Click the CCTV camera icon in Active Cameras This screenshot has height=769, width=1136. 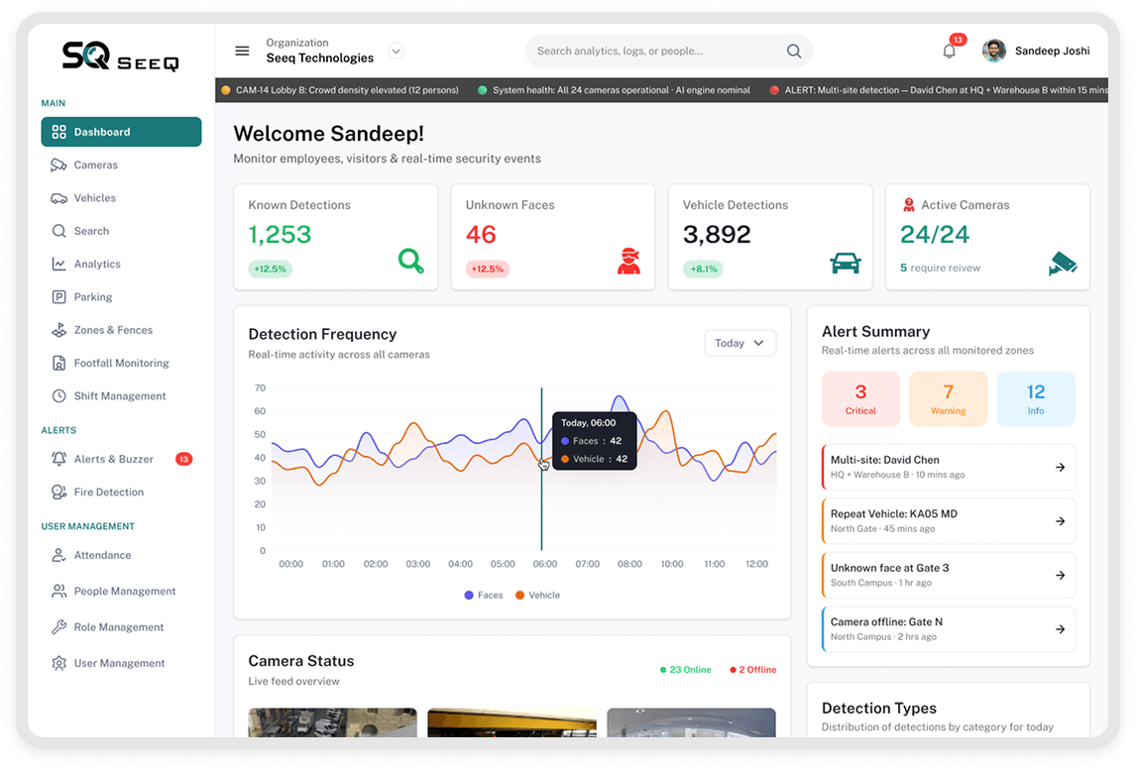pos(1063,264)
